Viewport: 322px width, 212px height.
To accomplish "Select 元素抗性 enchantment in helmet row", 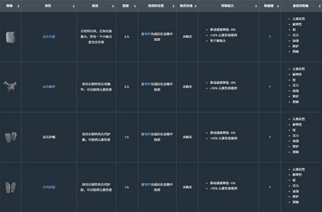I will (298, 19).
